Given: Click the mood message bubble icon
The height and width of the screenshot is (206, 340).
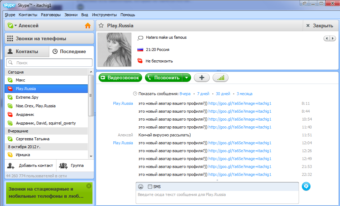Looking at the screenshot, I should [x=140, y=38].
